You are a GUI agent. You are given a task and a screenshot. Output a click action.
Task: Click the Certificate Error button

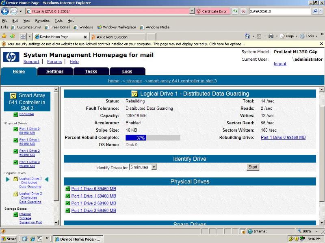[212, 11]
